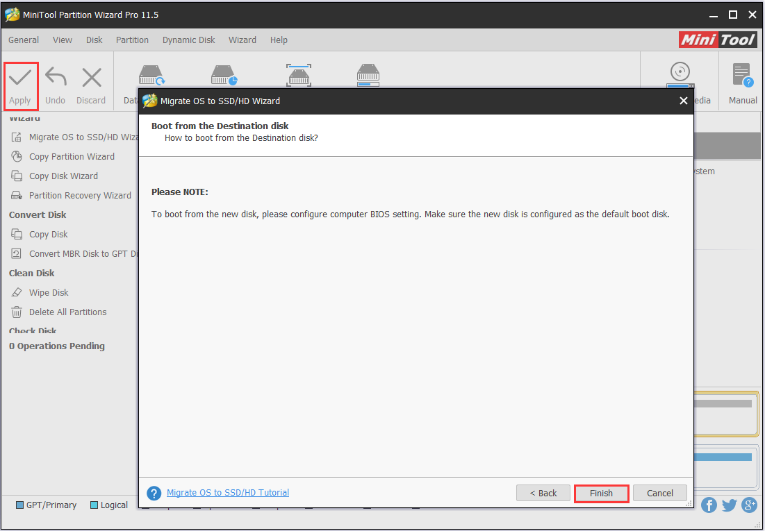The width and height of the screenshot is (765, 531).
Task: Expand the Check Disk section
Action: point(31,330)
